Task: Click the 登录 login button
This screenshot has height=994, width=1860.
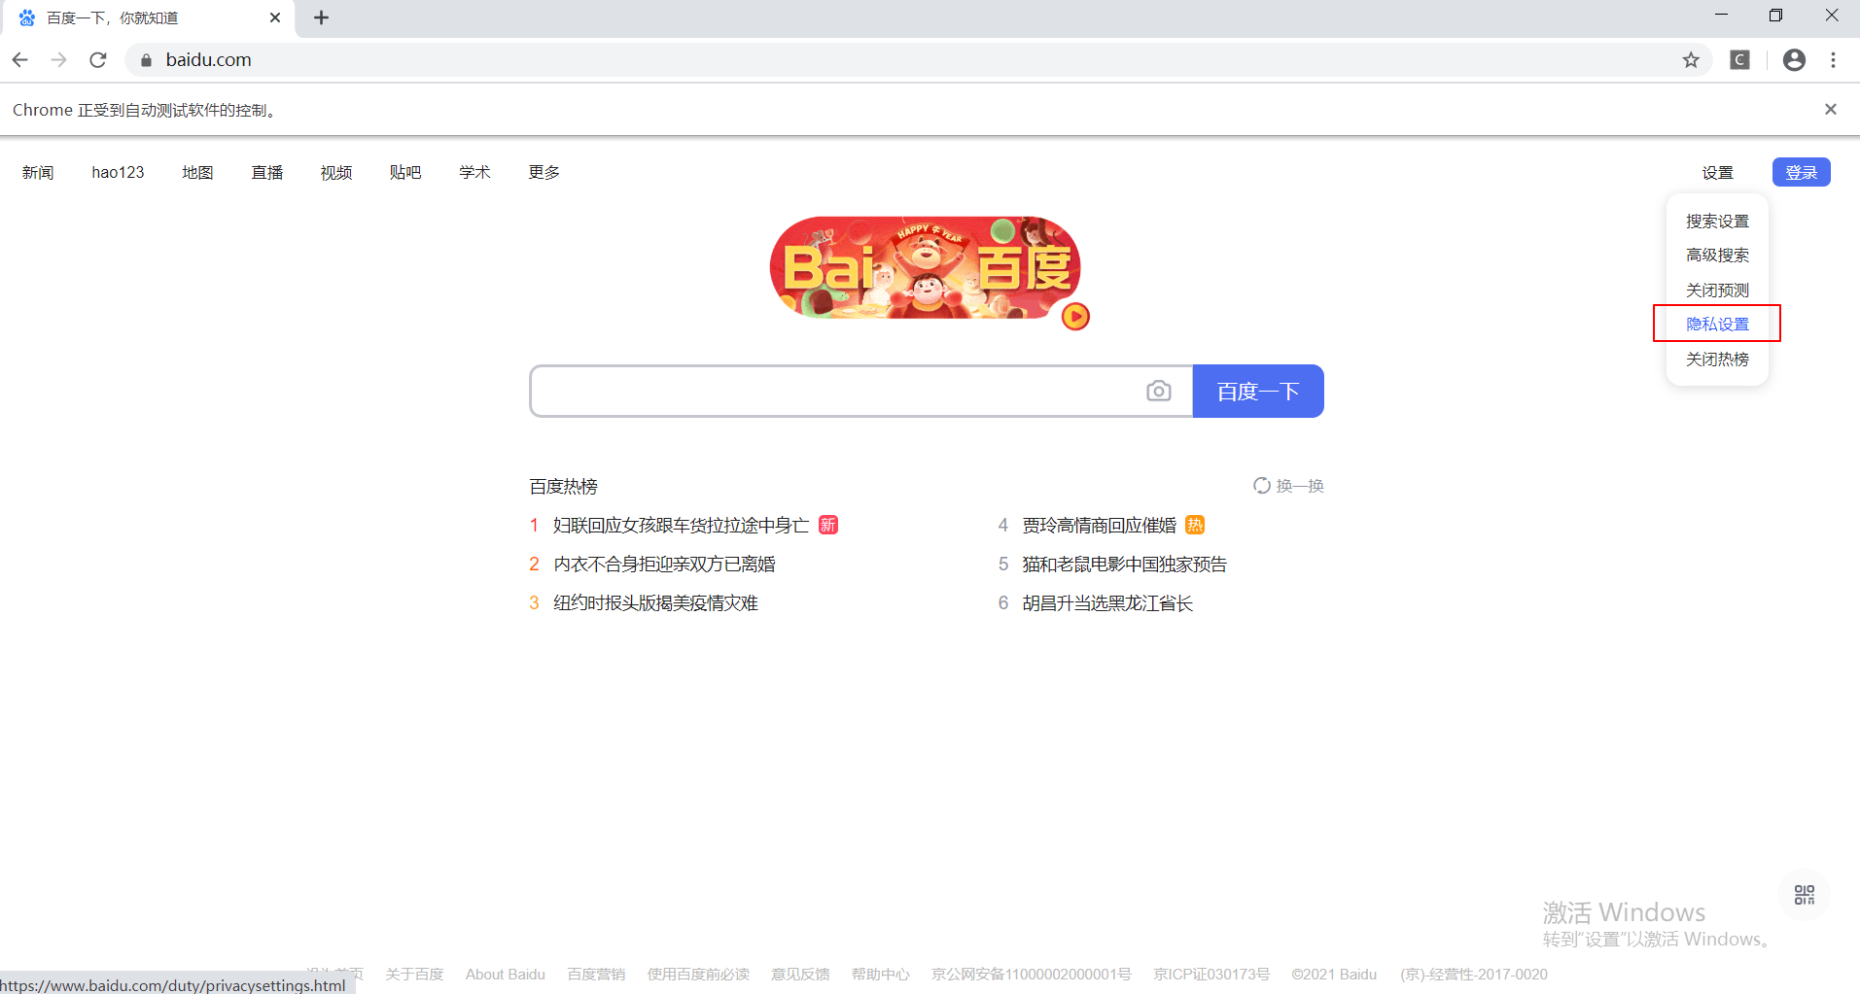Action: pyautogui.click(x=1801, y=172)
